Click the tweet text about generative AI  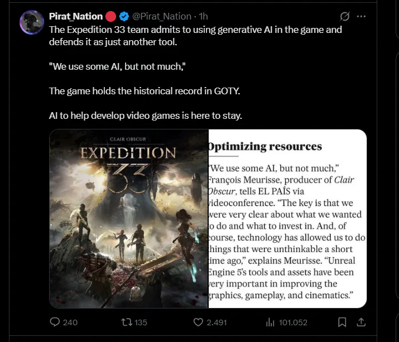pos(195,35)
